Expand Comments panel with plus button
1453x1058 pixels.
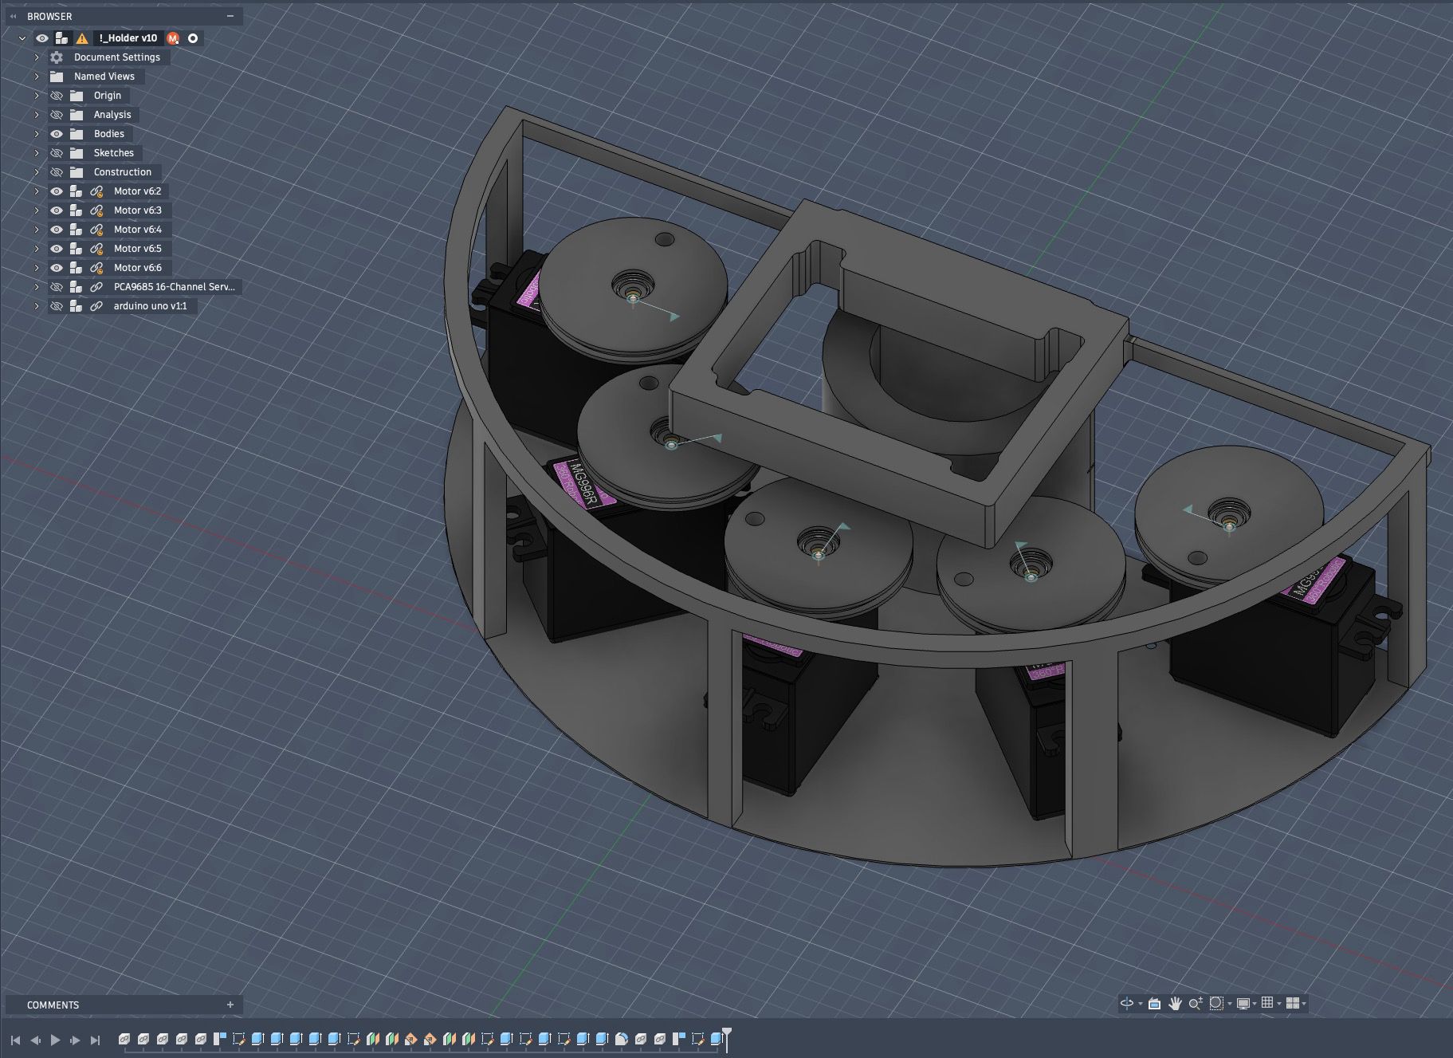coord(230,1005)
